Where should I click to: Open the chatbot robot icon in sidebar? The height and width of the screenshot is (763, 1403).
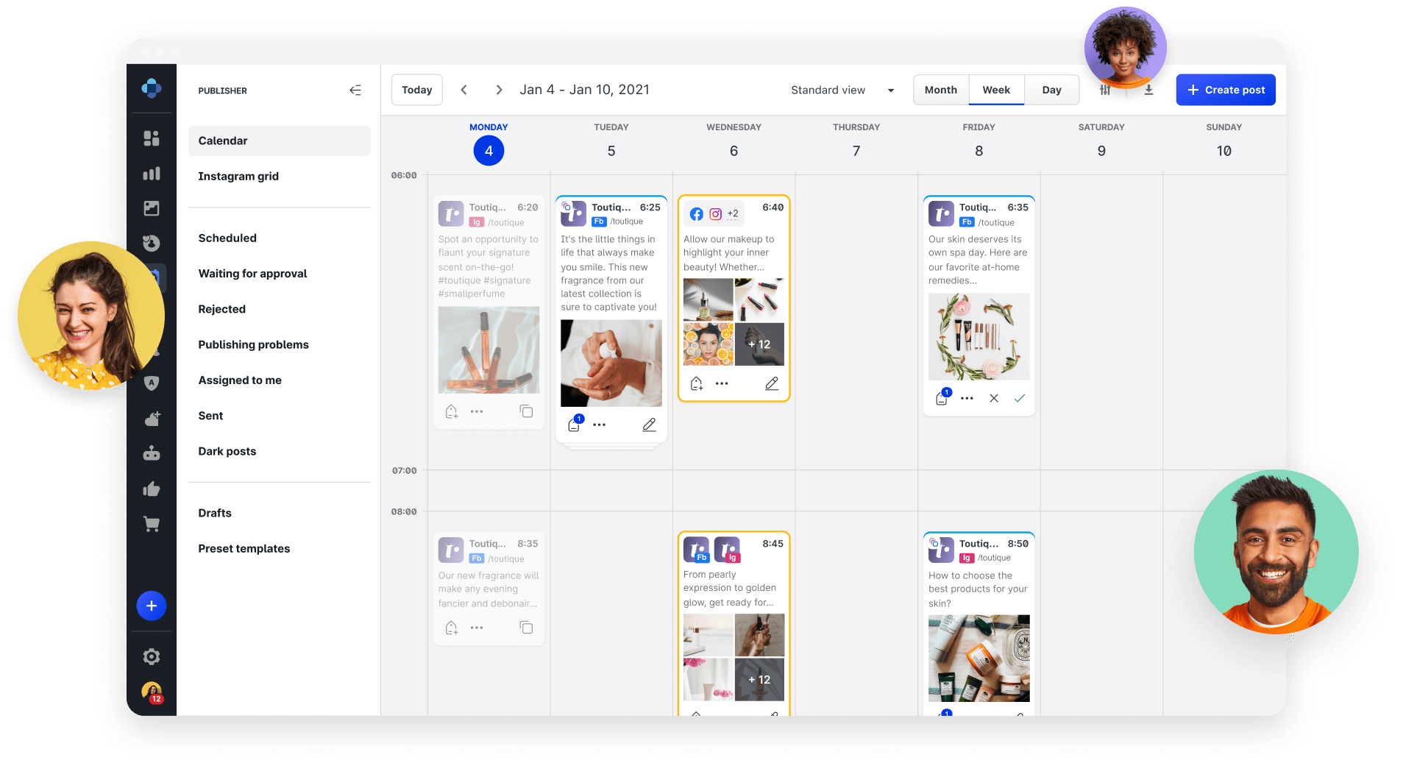152,453
